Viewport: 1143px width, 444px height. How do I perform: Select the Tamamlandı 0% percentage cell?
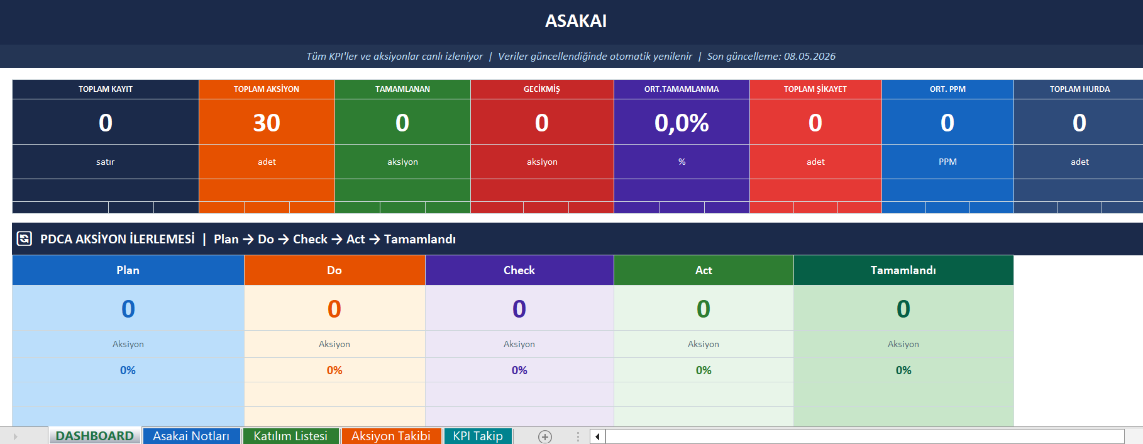pyautogui.click(x=903, y=370)
